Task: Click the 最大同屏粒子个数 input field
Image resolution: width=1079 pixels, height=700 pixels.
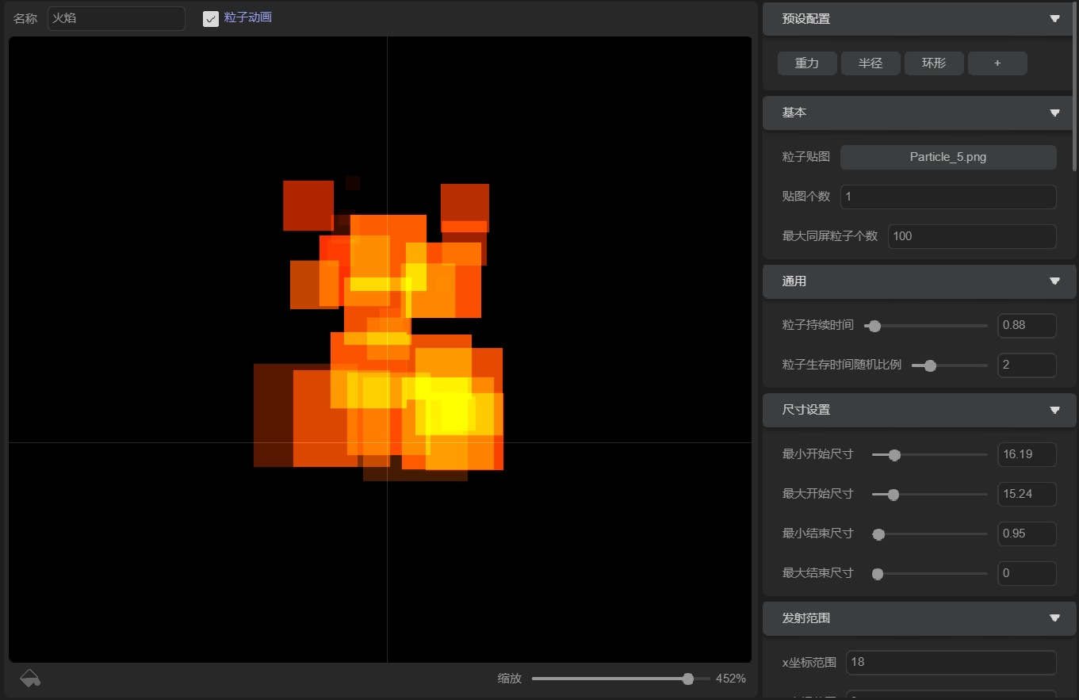Action: pyautogui.click(x=972, y=236)
